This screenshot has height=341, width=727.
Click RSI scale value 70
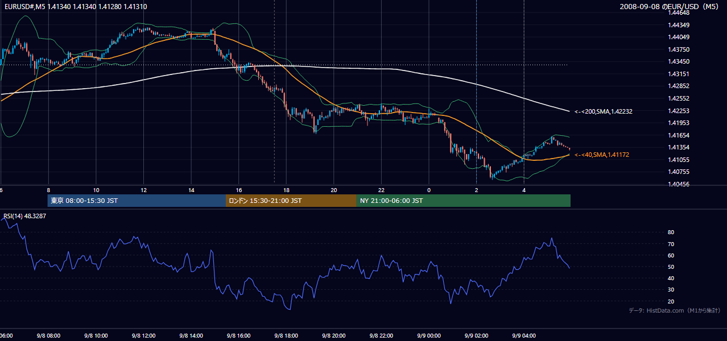tap(671, 244)
